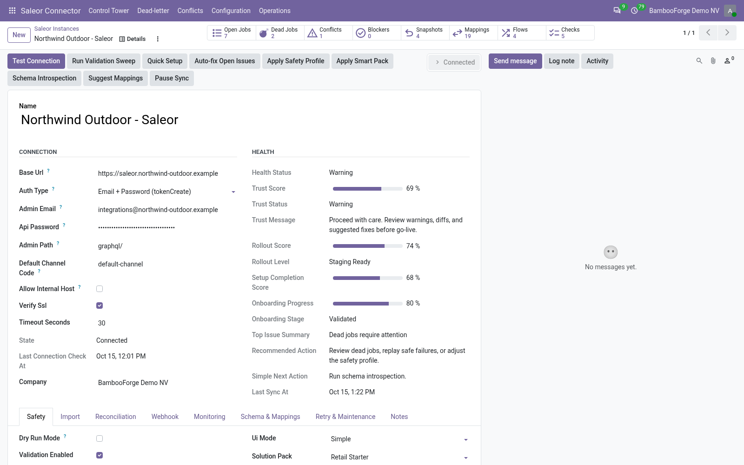744x465 pixels.
Task: Click the Test Connection button
Action: click(36, 61)
